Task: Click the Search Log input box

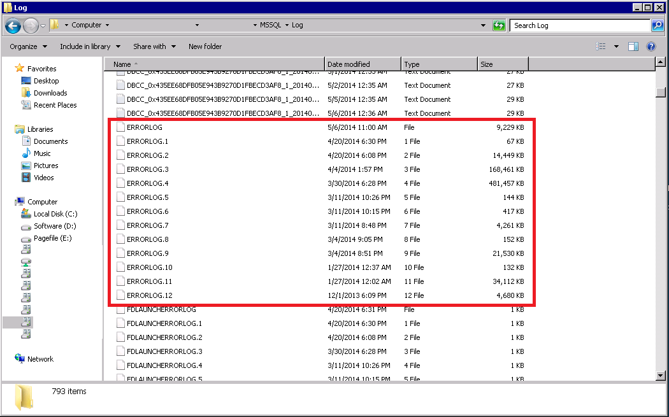Action: (x=580, y=25)
